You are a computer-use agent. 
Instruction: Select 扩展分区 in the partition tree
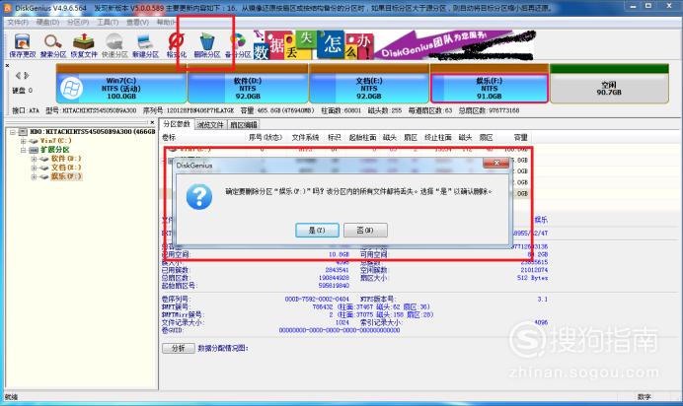(x=55, y=150)
